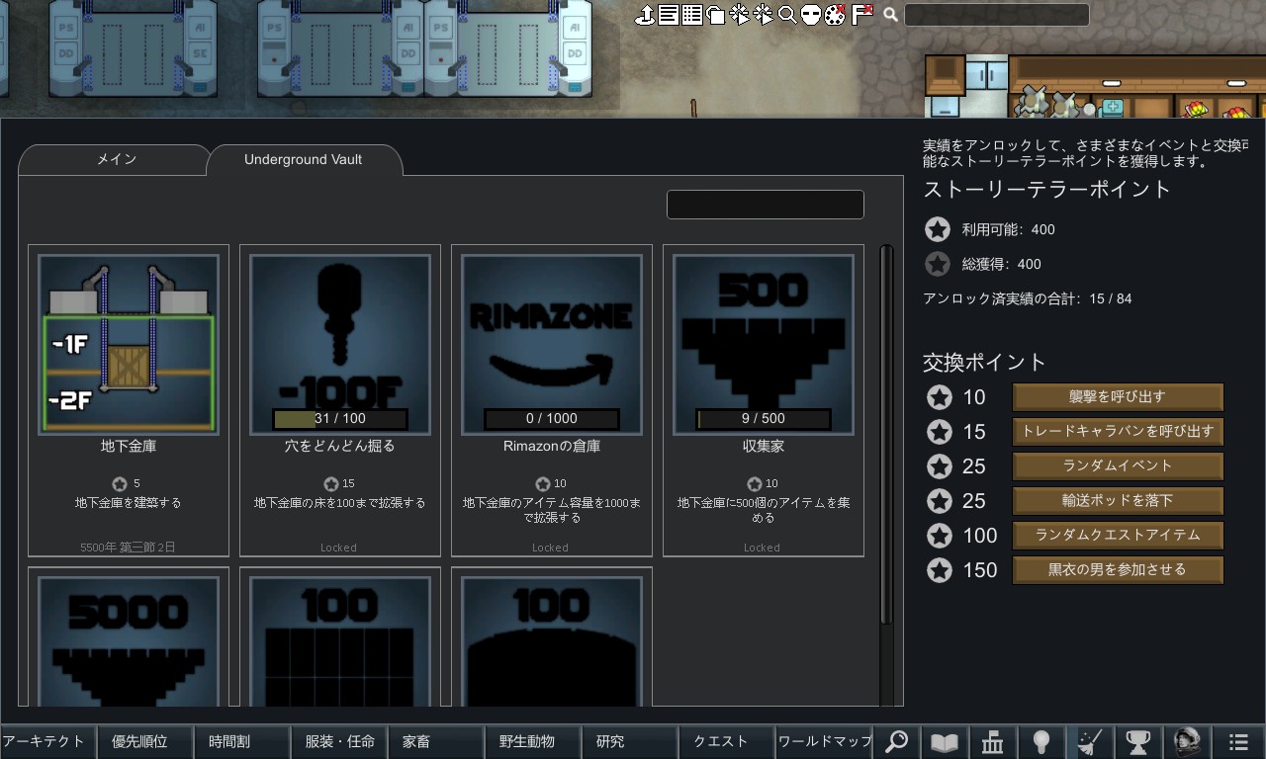The height and width of the screenshot is (759, 1266).
Task: Open the 優先順位 tab in bottom bar
Action: pyautogui.click(x=145, y=741)
